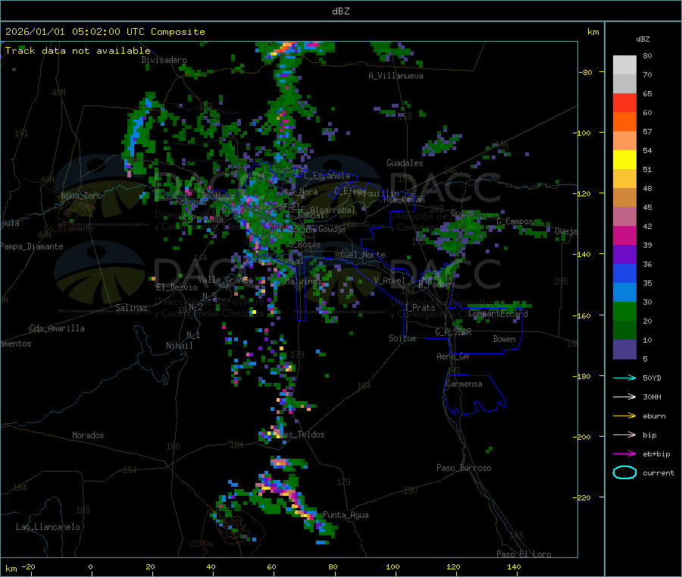This screenshot has height=577, width=682.
Task: Click the '140' tick on bottom axis
Action: click(514, 566)
